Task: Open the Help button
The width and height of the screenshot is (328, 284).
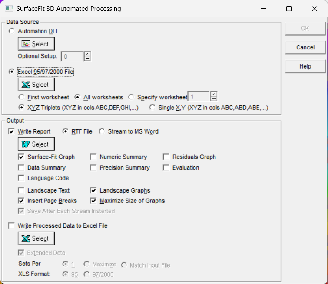Action: tap(305, 66)
